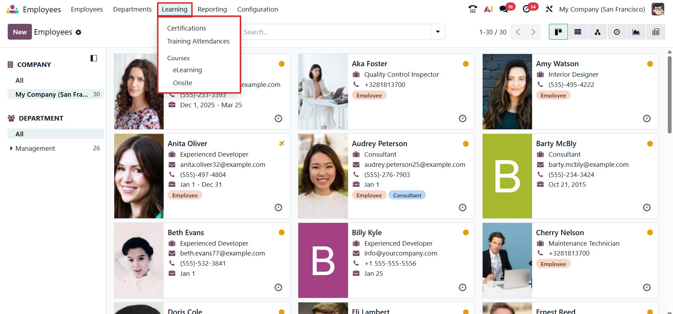Open My Company (San Francisco) company switcher
Image resolution: width=673 pixels, height=314 pixels.
(x=602, y=9)
